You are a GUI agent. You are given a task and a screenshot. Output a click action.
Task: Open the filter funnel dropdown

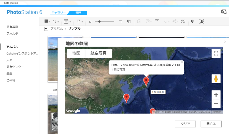pyautogui.click(x=79, y=22)
